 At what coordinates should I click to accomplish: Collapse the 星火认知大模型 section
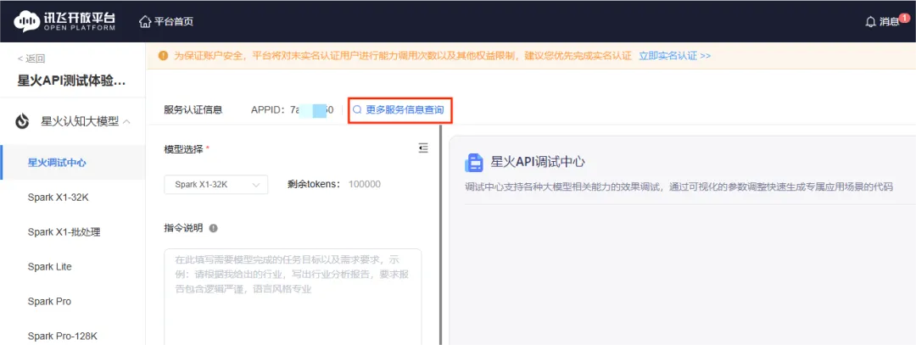(126, 121)
